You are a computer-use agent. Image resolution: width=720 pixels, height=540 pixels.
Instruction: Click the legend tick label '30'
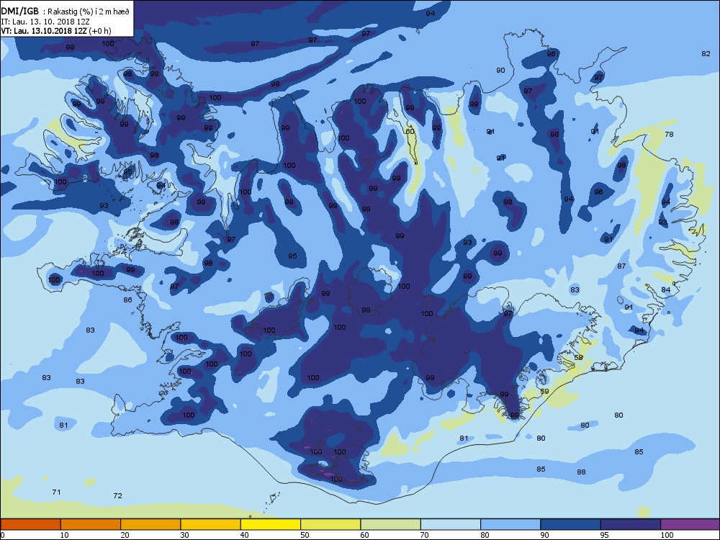184,535
